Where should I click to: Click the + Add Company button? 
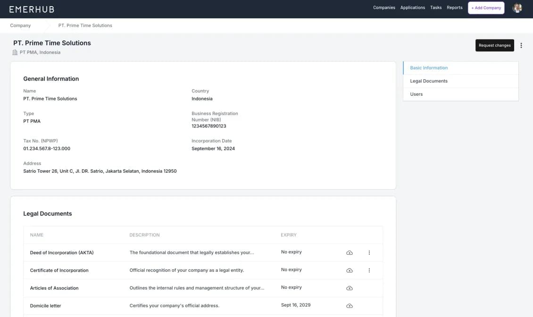point(486,8)
